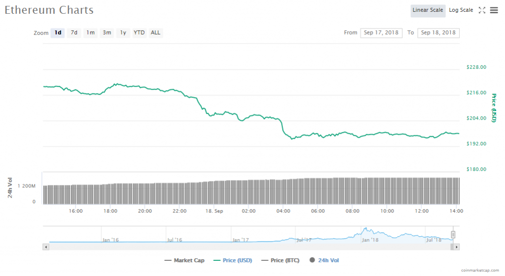Choose the 1y zoom option
This screenshot has height=276, width=505.
pos(123,33)
